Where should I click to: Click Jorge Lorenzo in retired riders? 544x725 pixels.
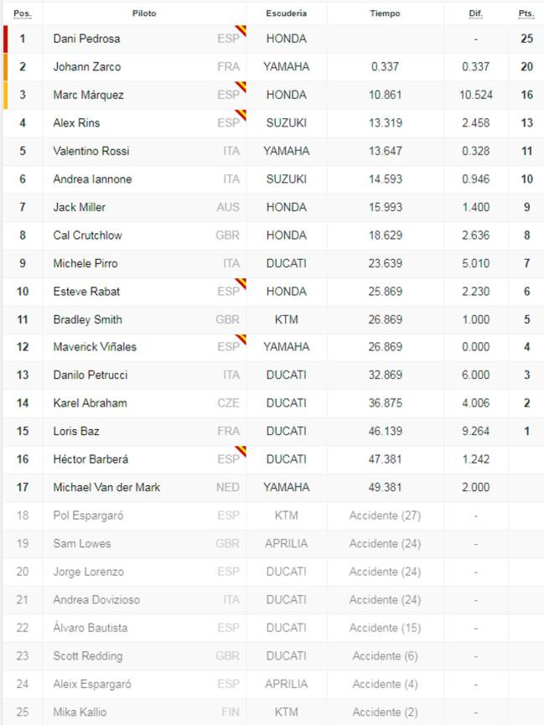pos(88,572)
